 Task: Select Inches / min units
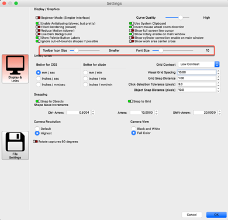tap(85, 79)
